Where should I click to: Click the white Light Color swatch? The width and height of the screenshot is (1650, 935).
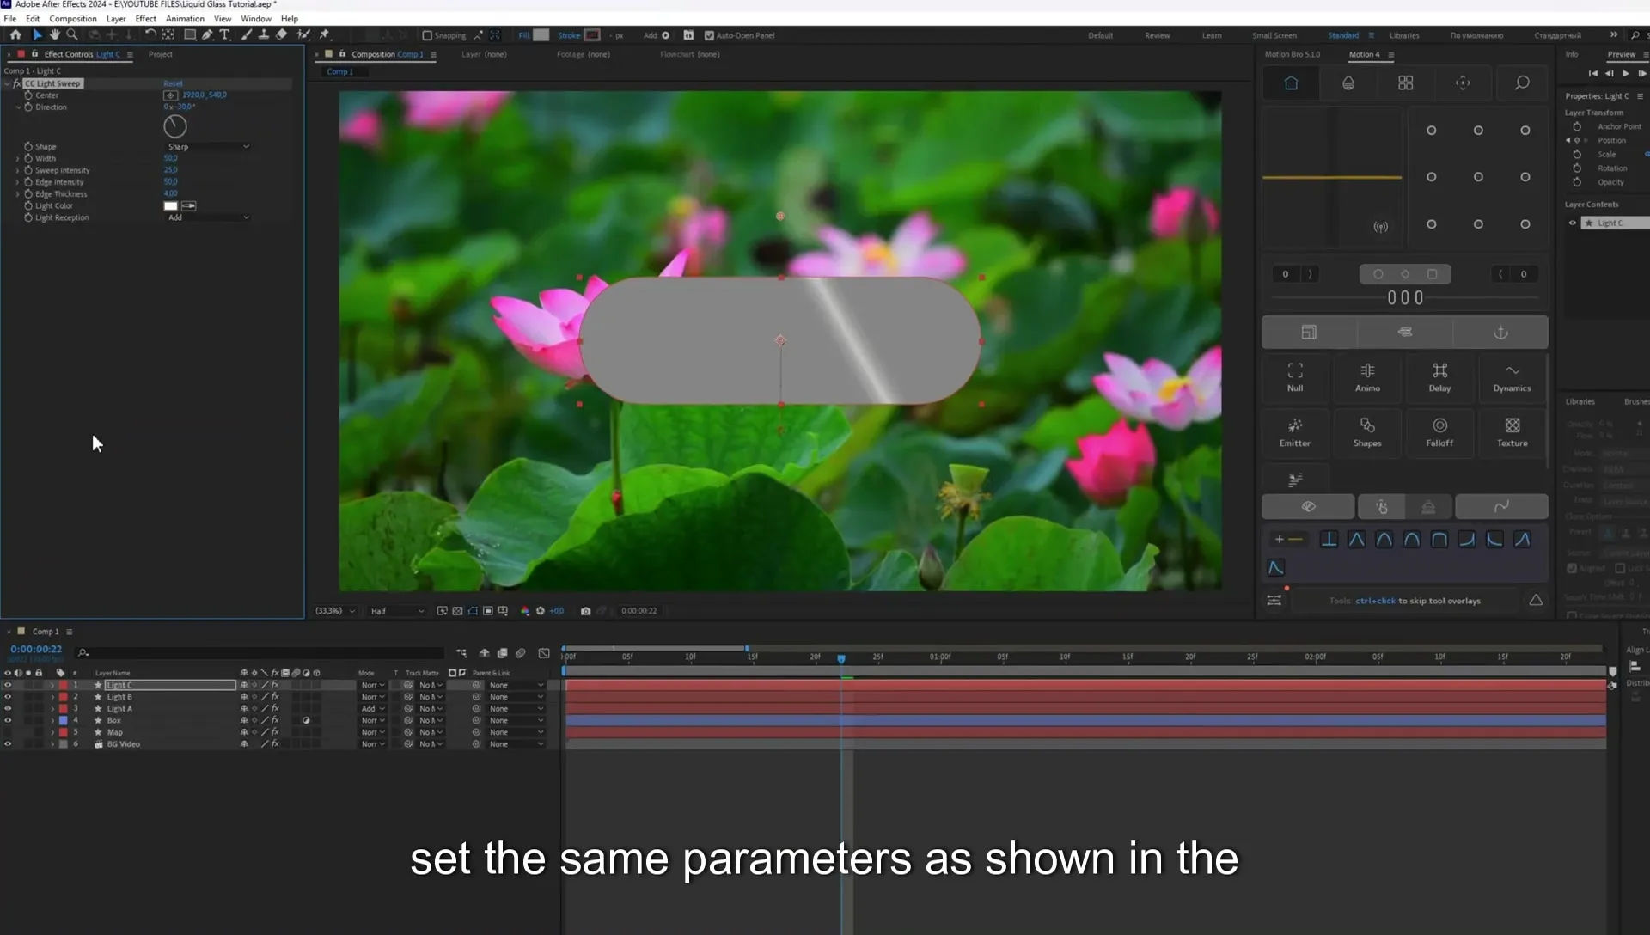(x=170, y=206)
